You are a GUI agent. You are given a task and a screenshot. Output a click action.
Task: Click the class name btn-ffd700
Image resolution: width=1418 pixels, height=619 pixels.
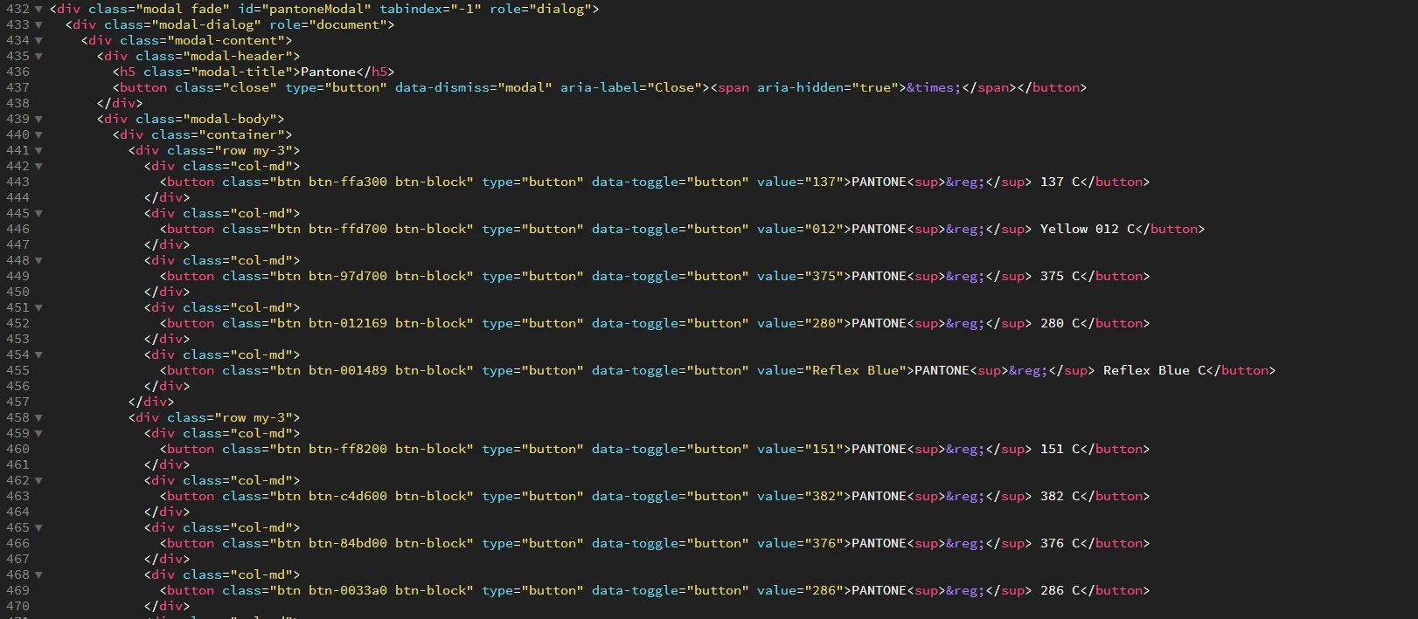tap(348, 229)
